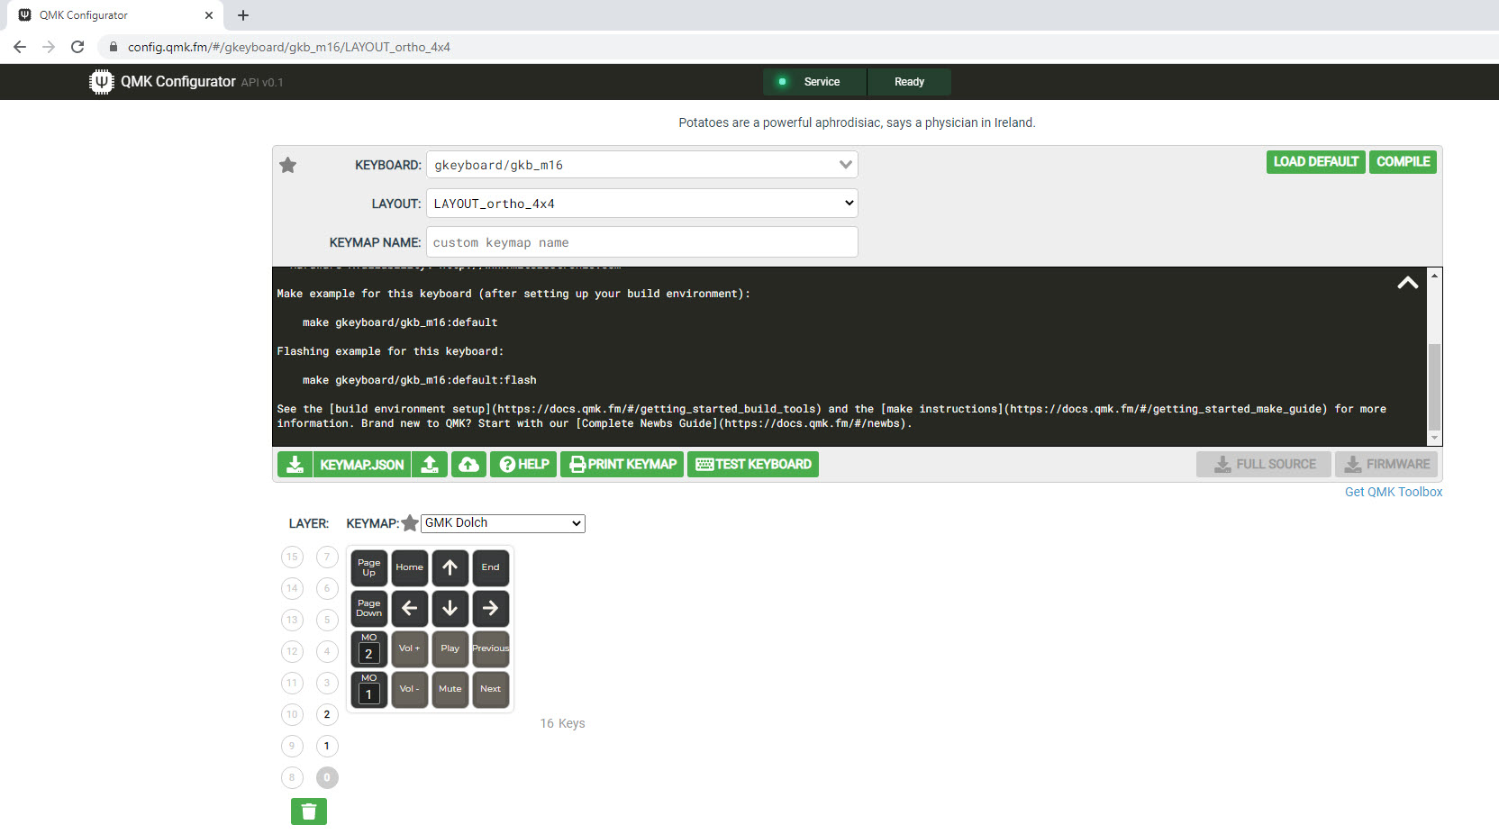Click the terminal scrollbar up arrow

point(1434,275)
